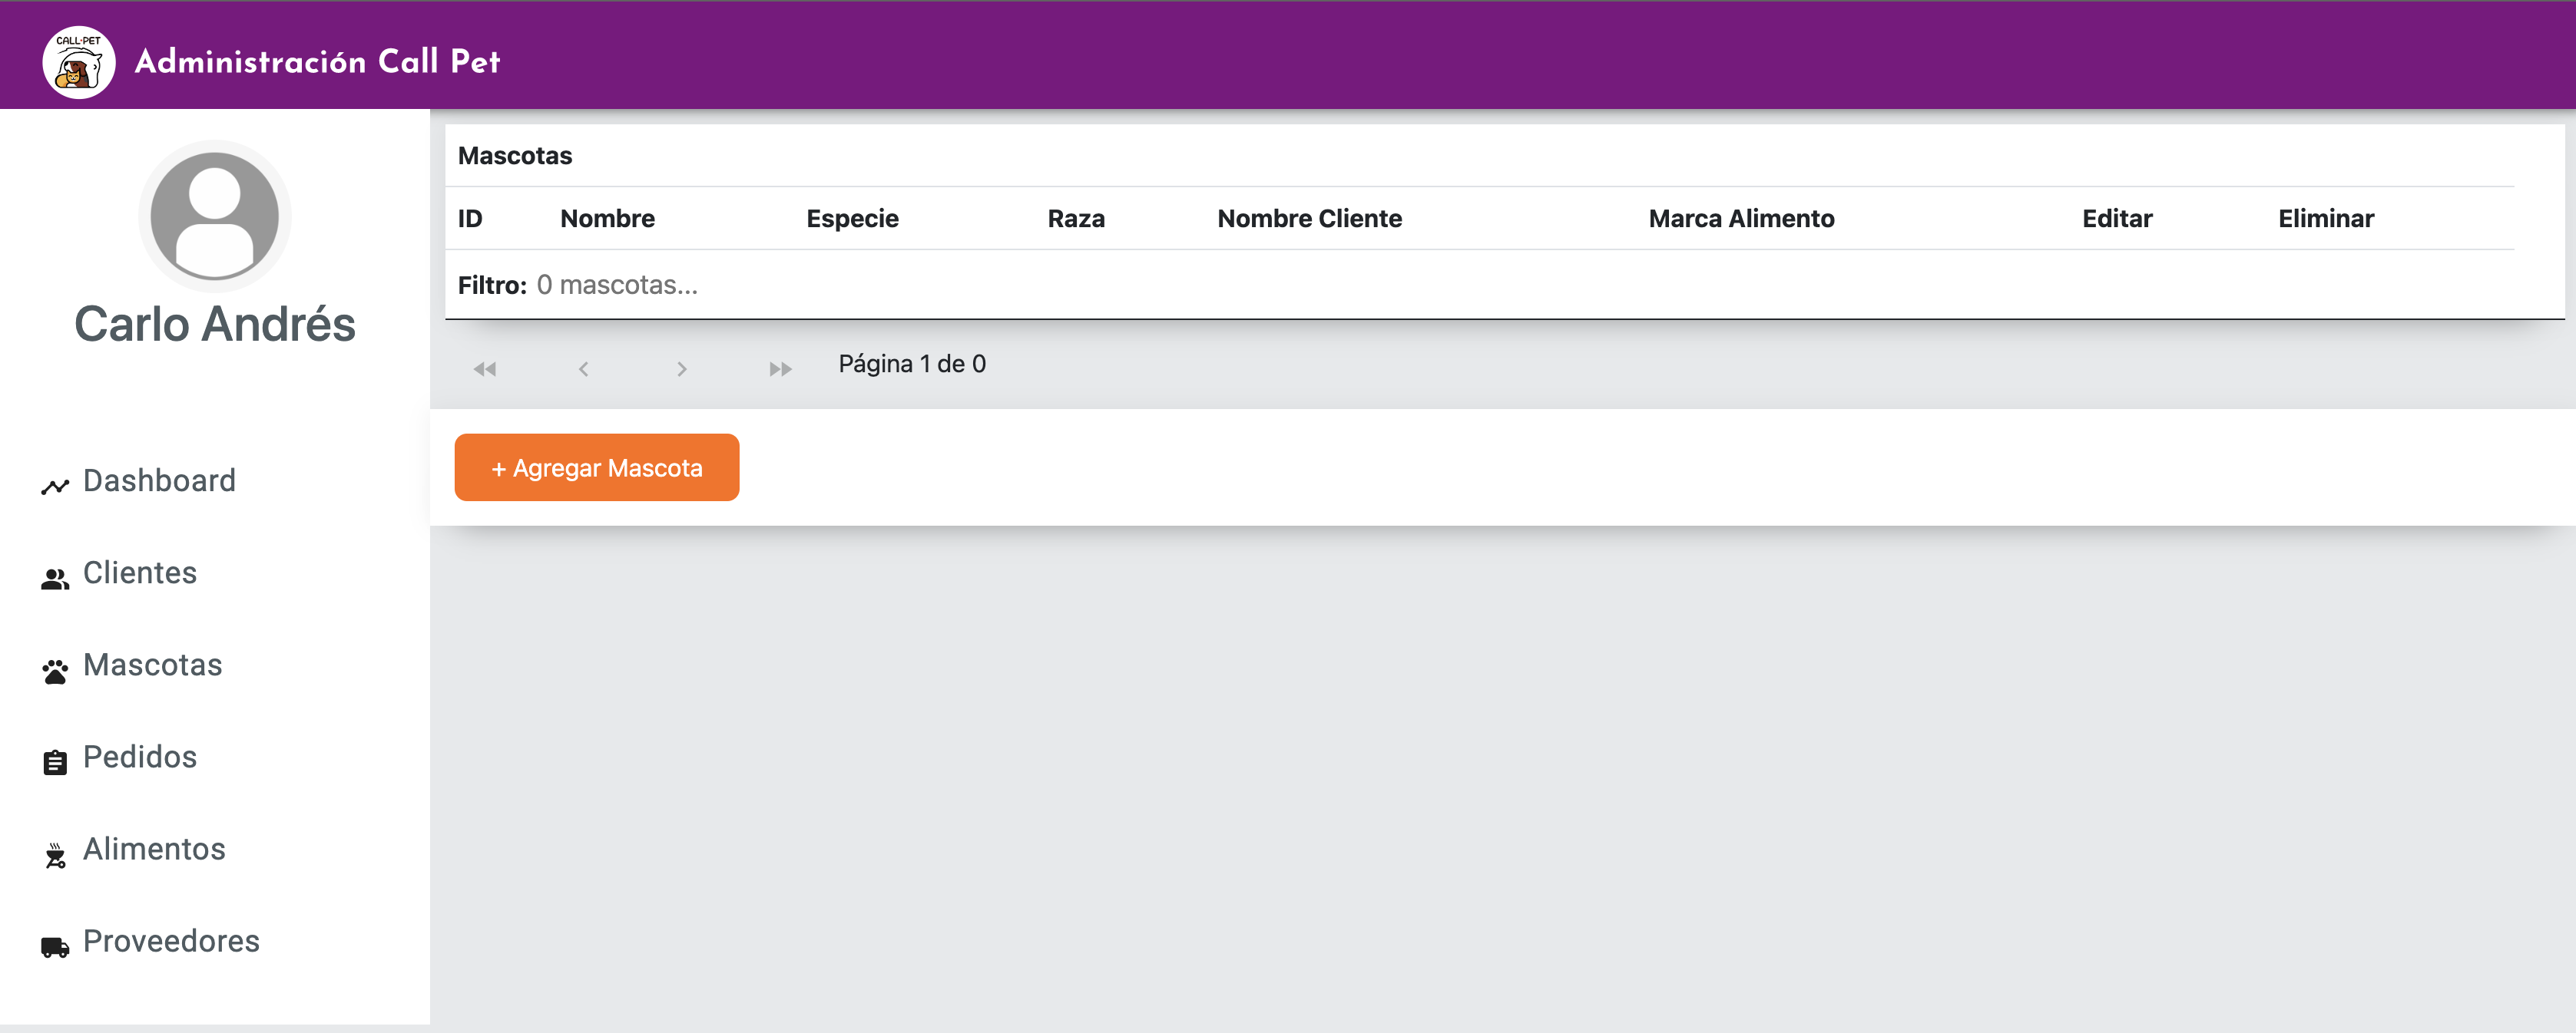Screen dimensions: 2576x1033
Task: Click the Proveedores truck icon
Action: (55, 947)
